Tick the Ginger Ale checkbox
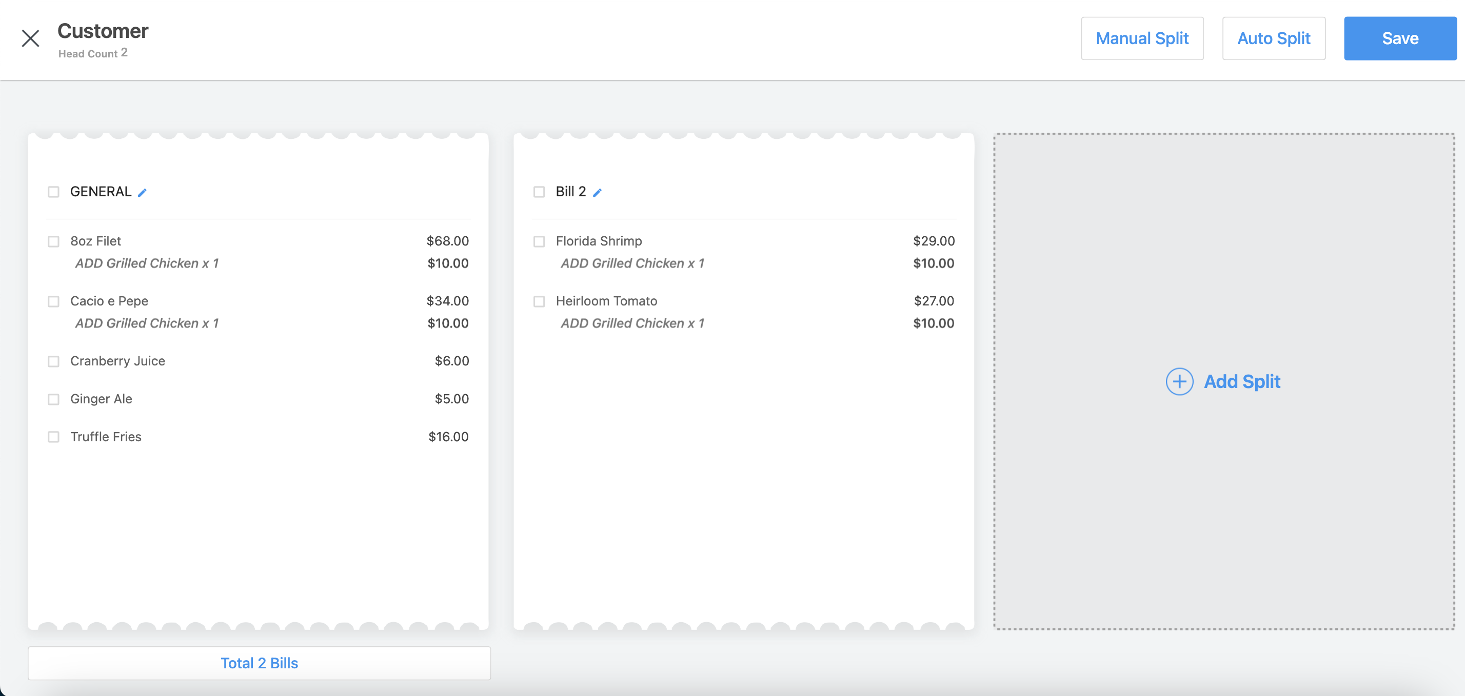The height and width of the screenshot is (696, 1465). pos(53,399)
